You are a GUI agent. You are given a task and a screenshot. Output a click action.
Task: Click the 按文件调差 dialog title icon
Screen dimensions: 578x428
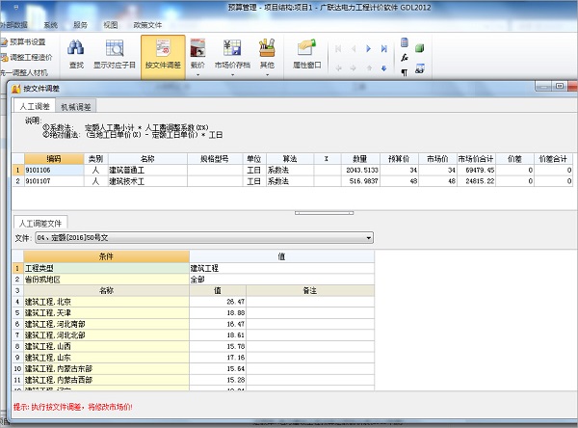coord(15,89)
